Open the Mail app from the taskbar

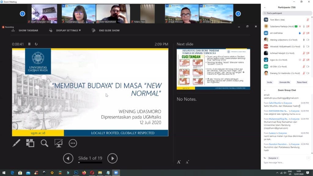(x=28, y=173)
